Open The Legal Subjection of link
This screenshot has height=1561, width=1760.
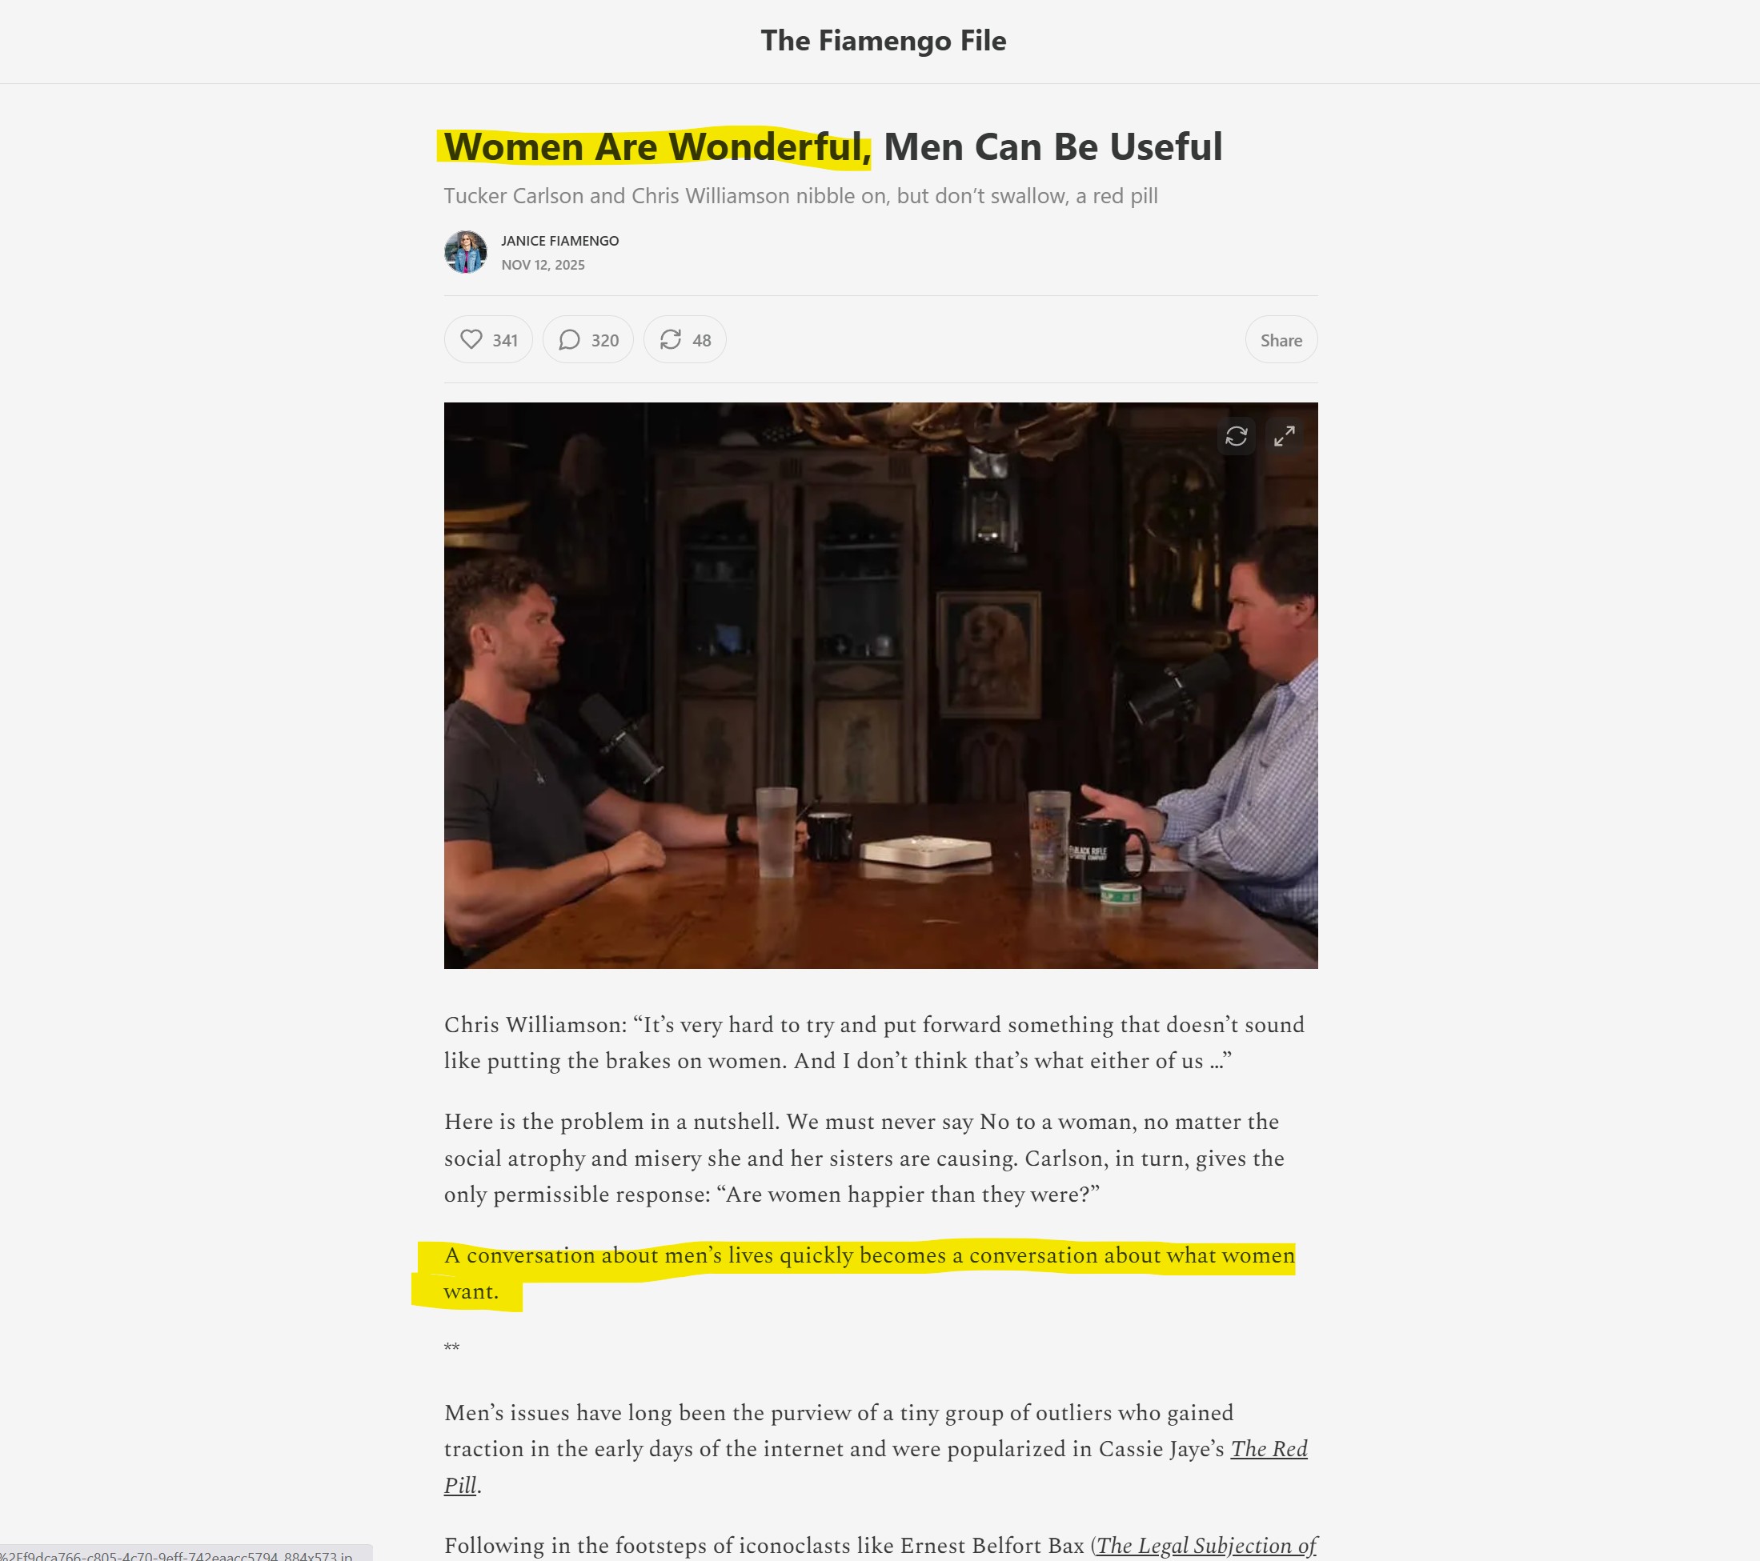[1206, 1546]
